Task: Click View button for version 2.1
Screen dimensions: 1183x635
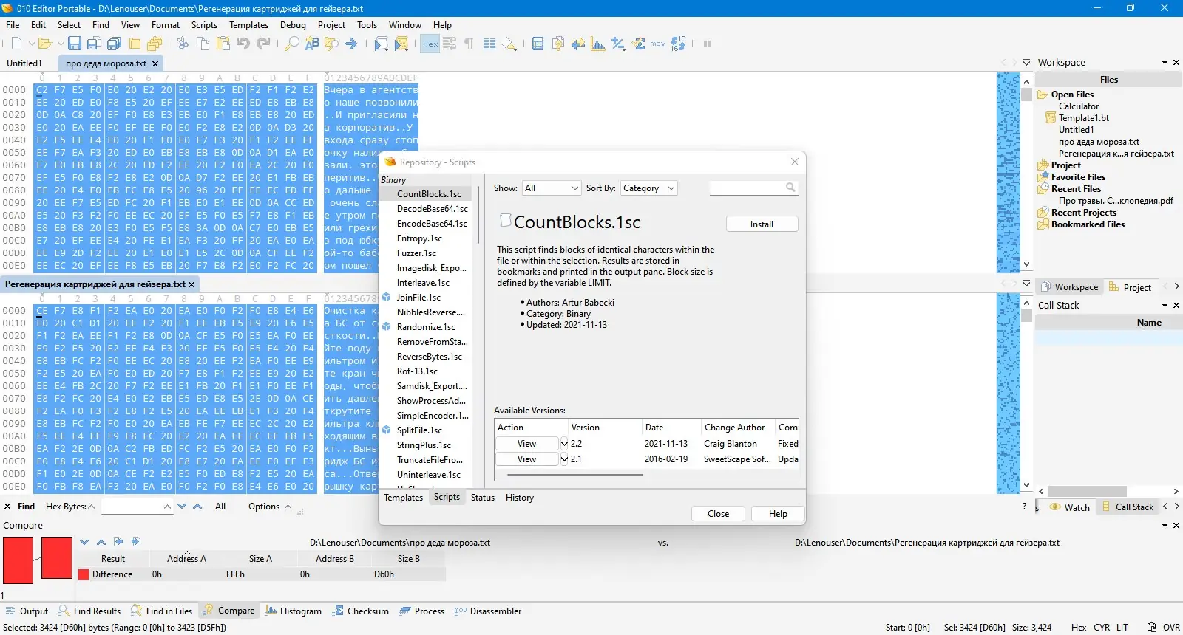Action: tap(527, 459)
